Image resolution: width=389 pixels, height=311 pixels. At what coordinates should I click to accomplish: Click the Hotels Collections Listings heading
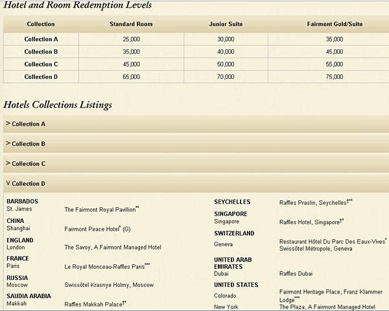point(58,105)
